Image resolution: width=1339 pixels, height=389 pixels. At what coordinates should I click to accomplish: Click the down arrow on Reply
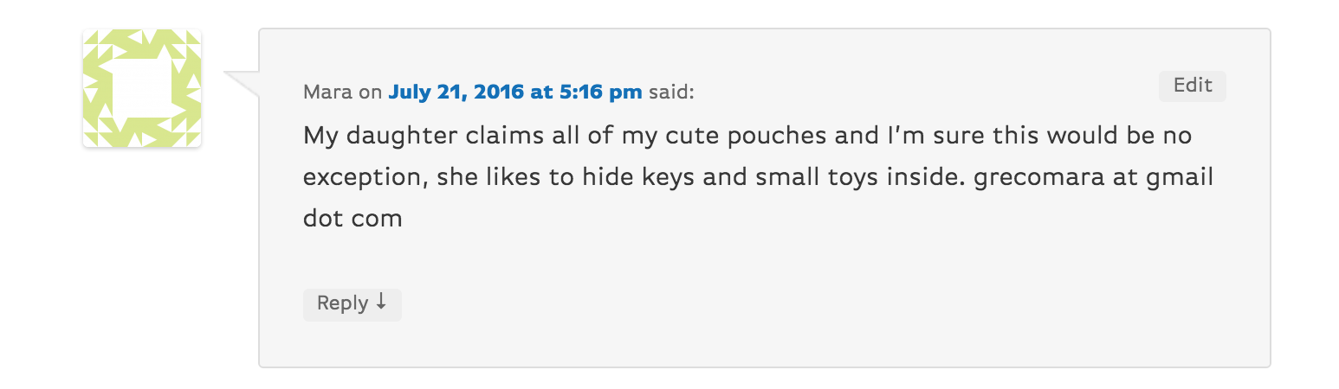point(379,303)
